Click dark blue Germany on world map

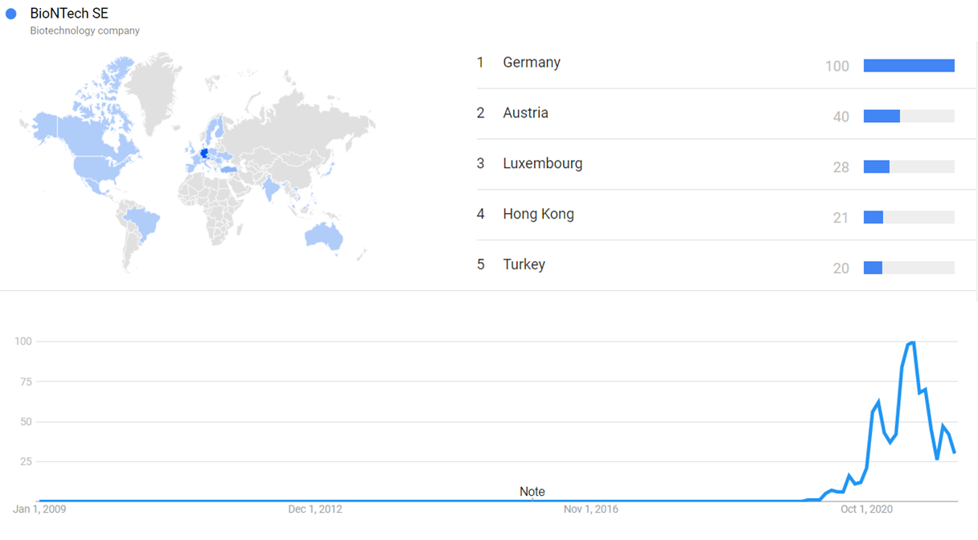pos(204,153)
